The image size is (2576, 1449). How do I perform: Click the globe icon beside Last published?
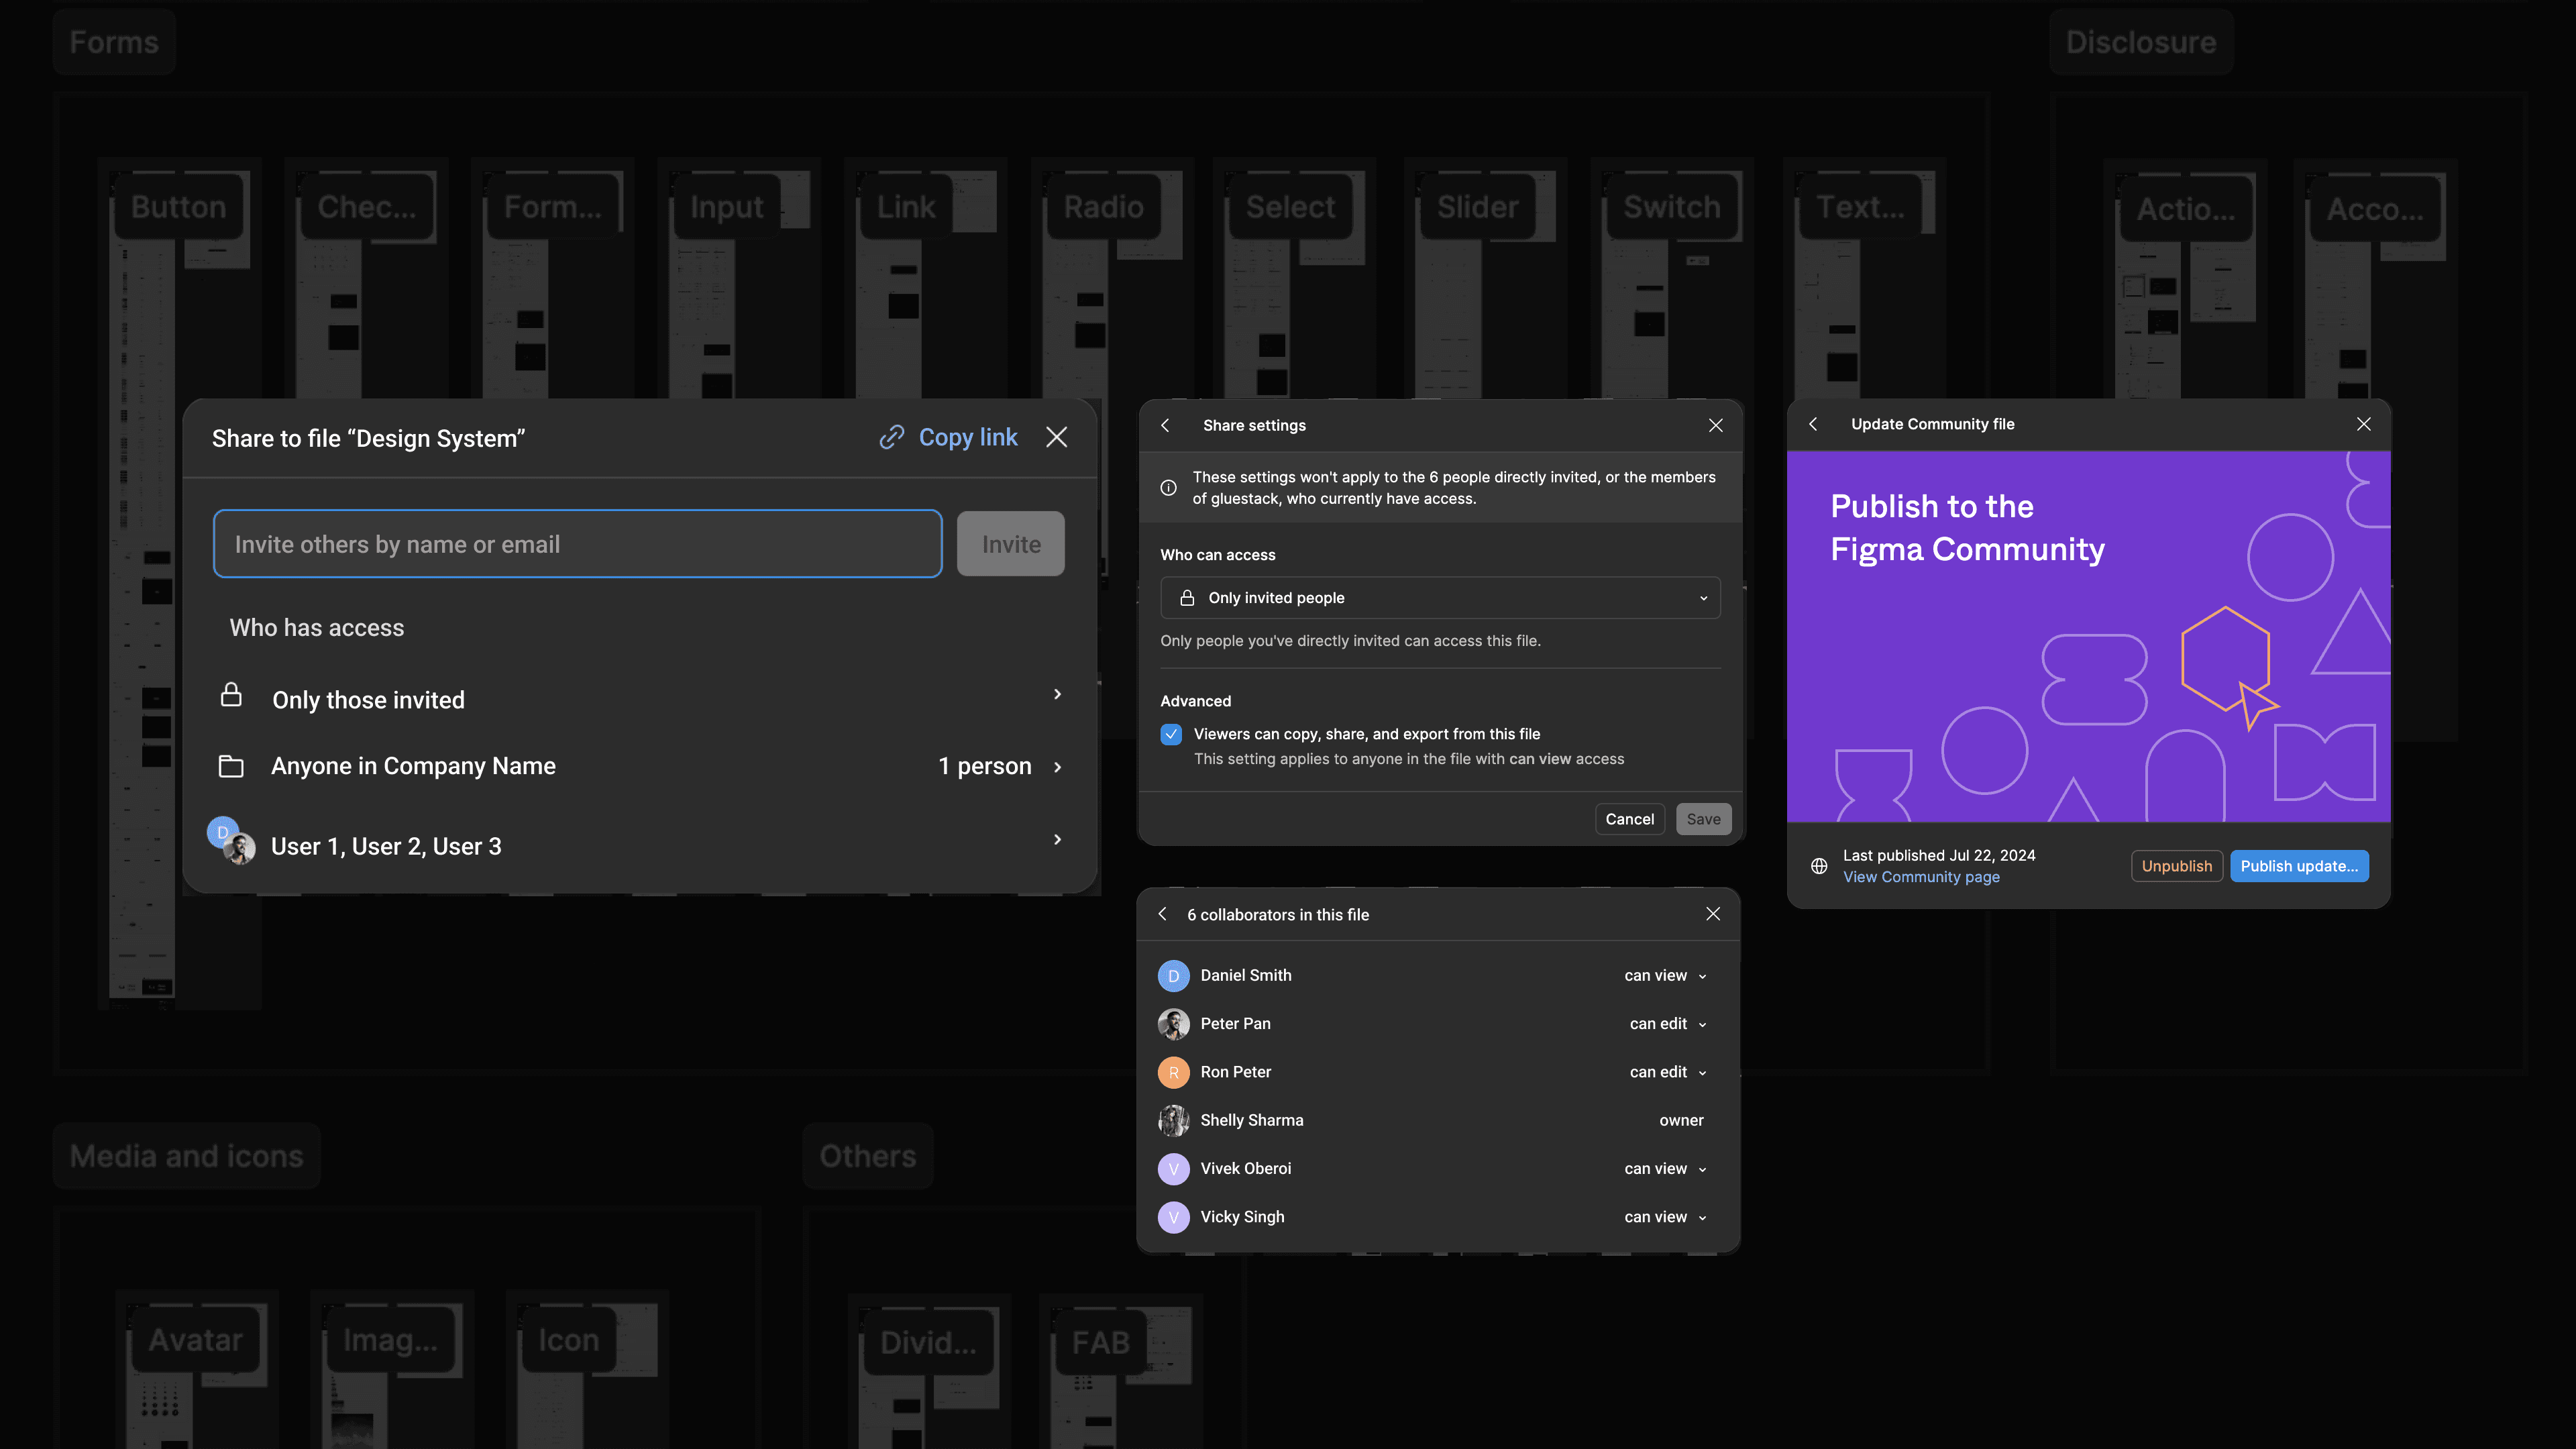1819,866
